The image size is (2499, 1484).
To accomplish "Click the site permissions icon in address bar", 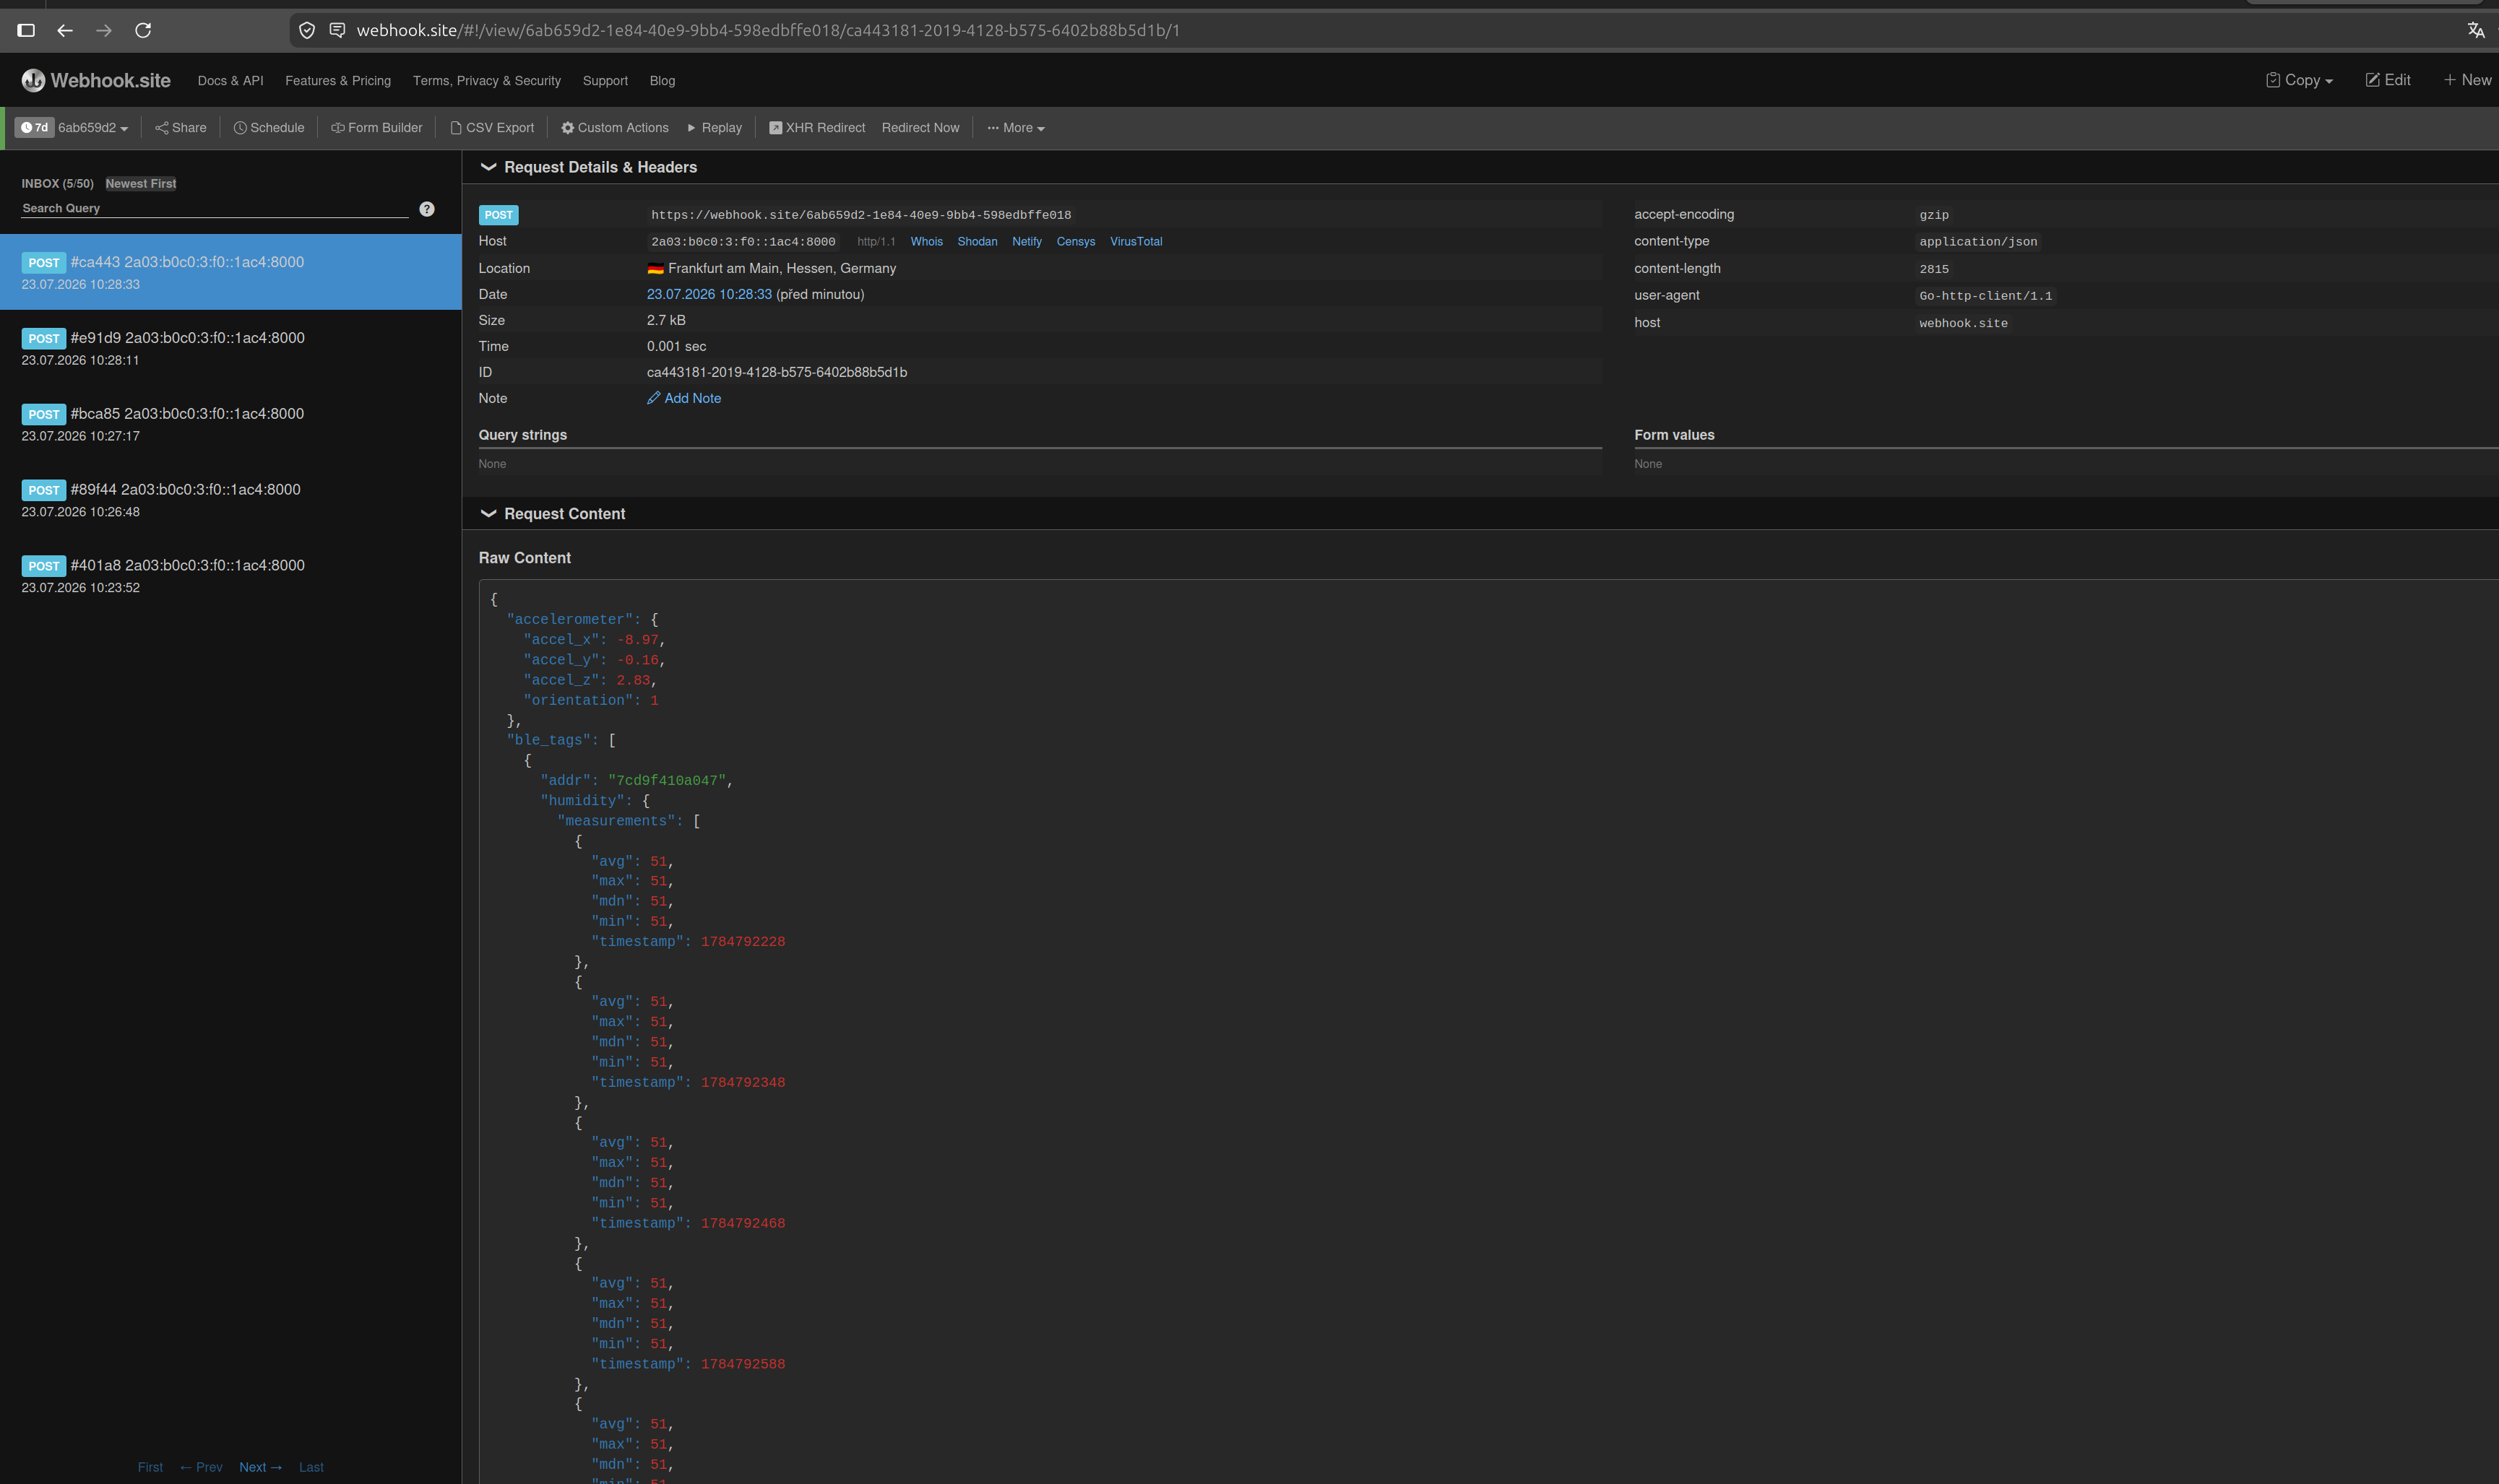I will click(x=337, y=30).
